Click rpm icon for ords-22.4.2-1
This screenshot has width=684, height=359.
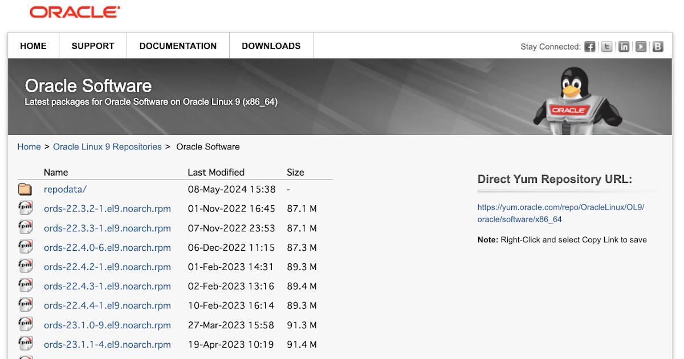[25, 266]
